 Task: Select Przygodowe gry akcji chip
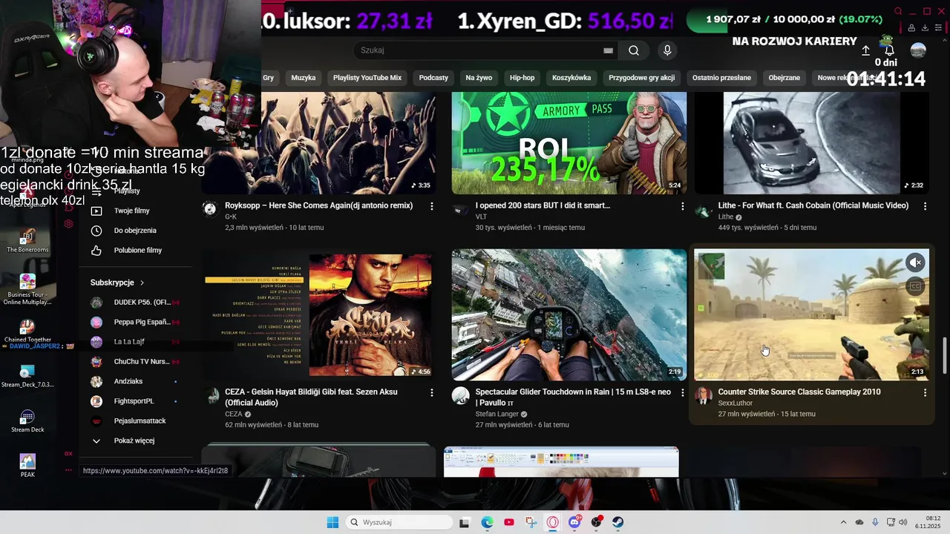[641, 77]
